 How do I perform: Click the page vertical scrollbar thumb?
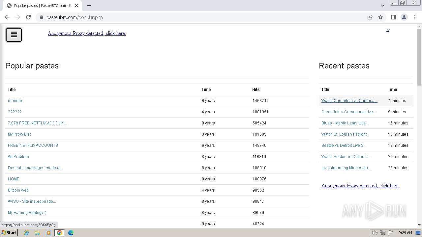point(419,58)
